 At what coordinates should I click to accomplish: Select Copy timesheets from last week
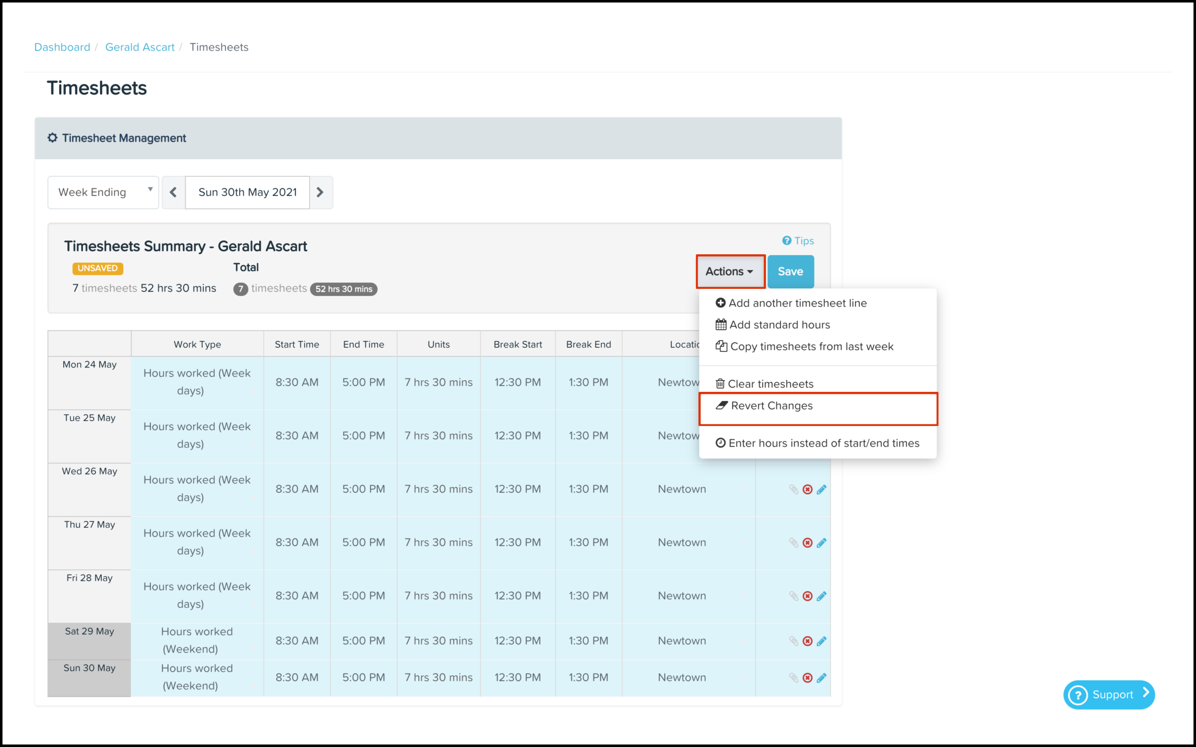[x=811, y=346]
